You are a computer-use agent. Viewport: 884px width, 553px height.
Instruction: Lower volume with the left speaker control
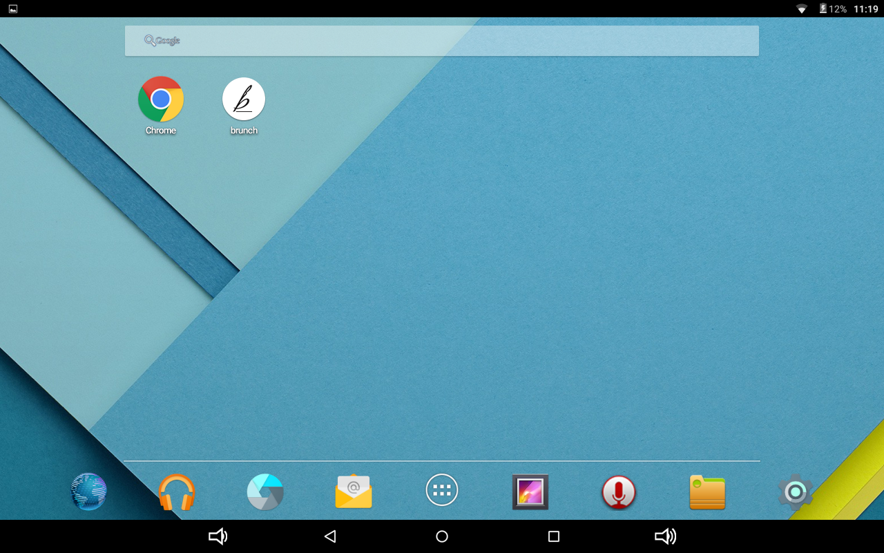pyautogui.click(x=218, y=536)
